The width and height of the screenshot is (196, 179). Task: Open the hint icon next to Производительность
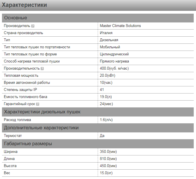42,68
